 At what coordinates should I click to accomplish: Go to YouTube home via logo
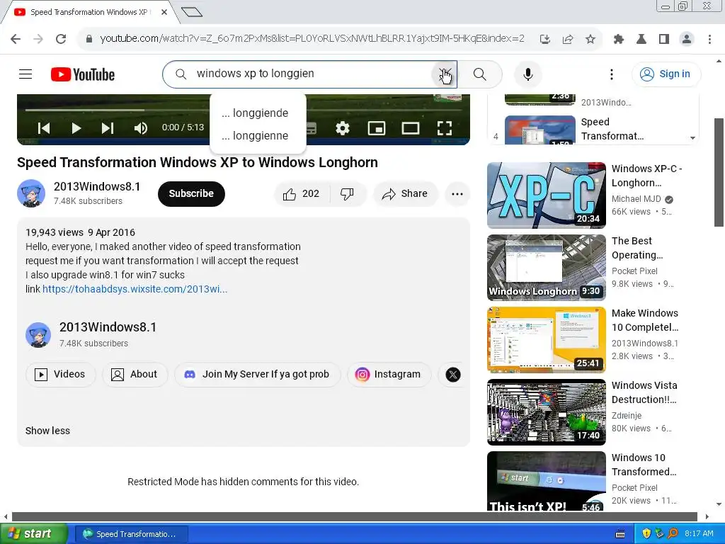tap(83, 74)
